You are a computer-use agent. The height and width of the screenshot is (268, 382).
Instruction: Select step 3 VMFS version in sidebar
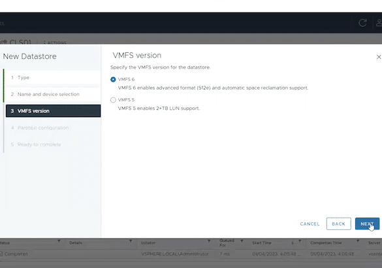coord(53,111)
